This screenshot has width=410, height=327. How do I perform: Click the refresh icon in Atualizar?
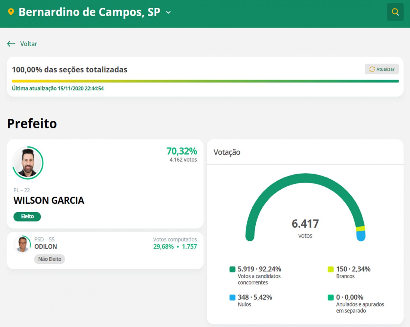(372, 69)
